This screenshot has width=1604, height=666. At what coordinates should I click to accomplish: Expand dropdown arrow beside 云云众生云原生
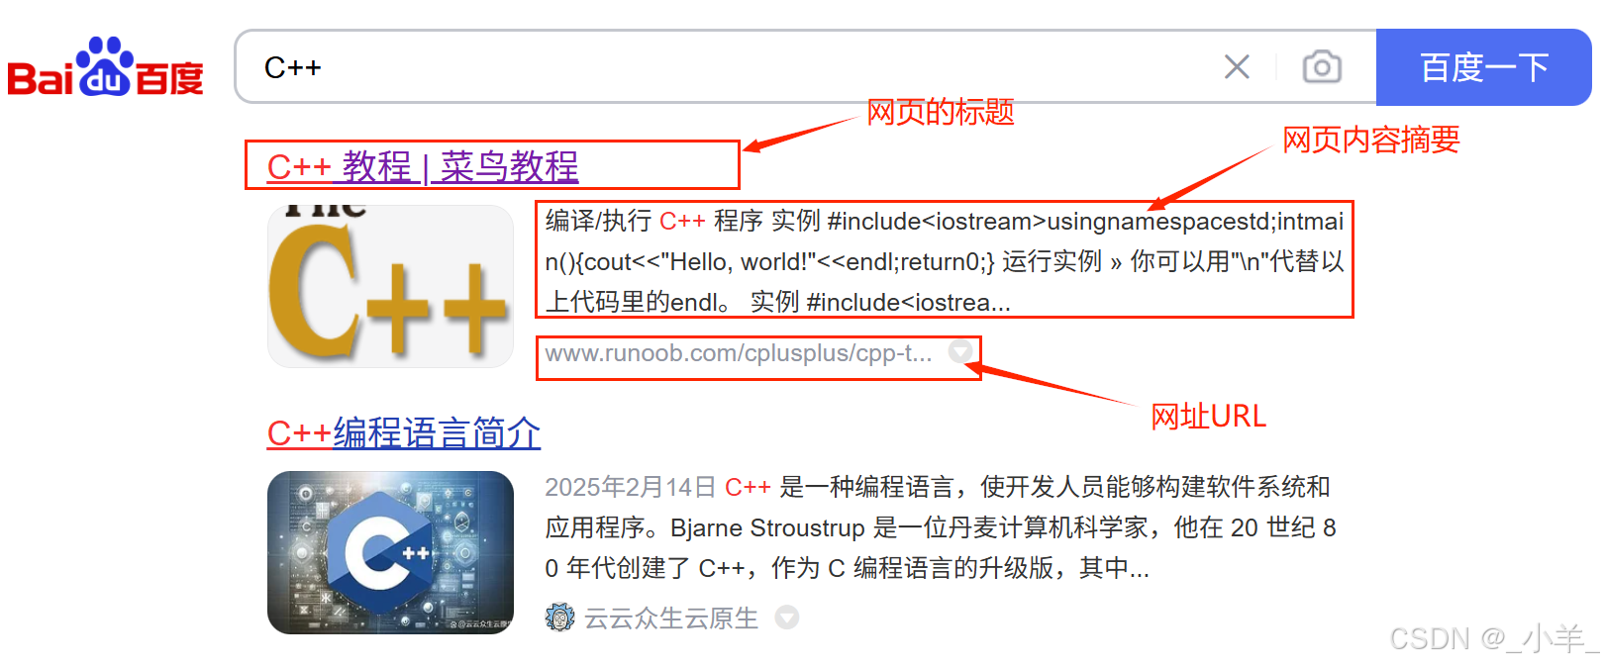pos(787,618)
